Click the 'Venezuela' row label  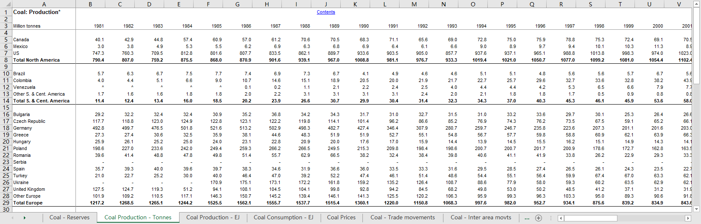[24, 87]
